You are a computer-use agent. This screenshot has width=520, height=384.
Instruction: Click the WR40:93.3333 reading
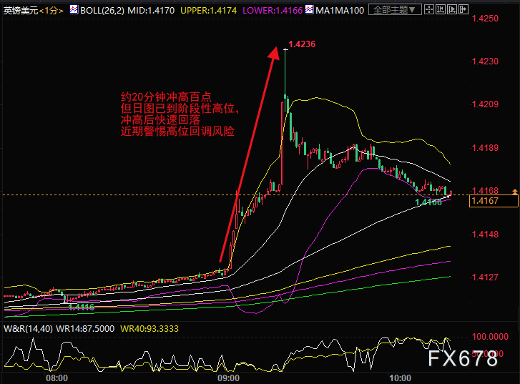coord(149,329)
